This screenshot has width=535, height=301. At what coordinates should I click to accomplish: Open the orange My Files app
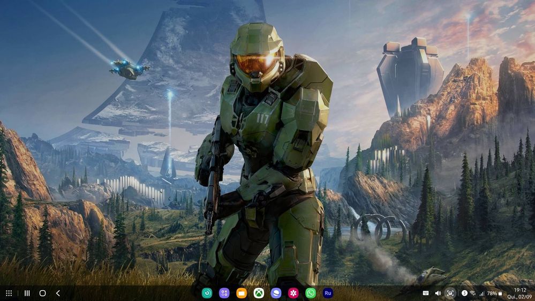click(242, 293)
